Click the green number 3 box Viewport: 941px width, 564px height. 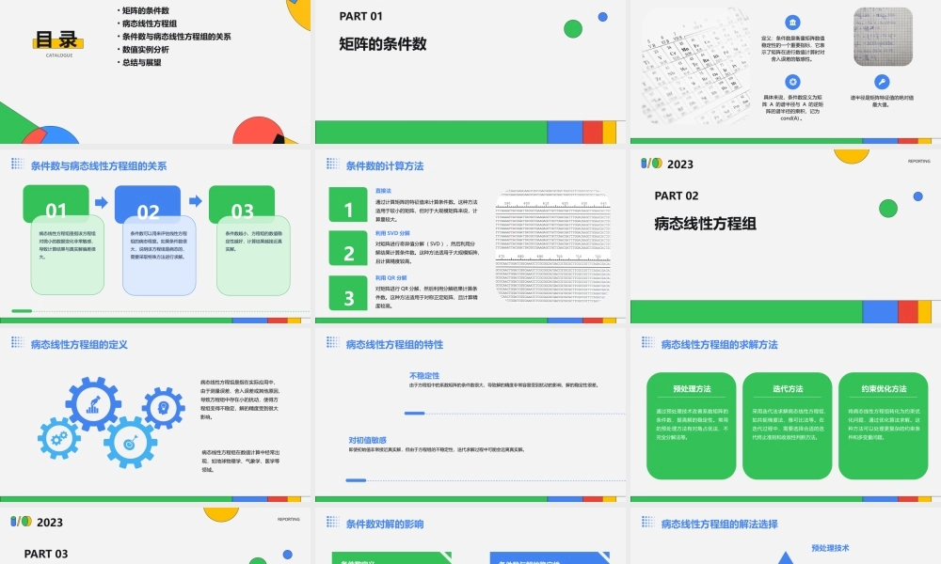(348, 292)
